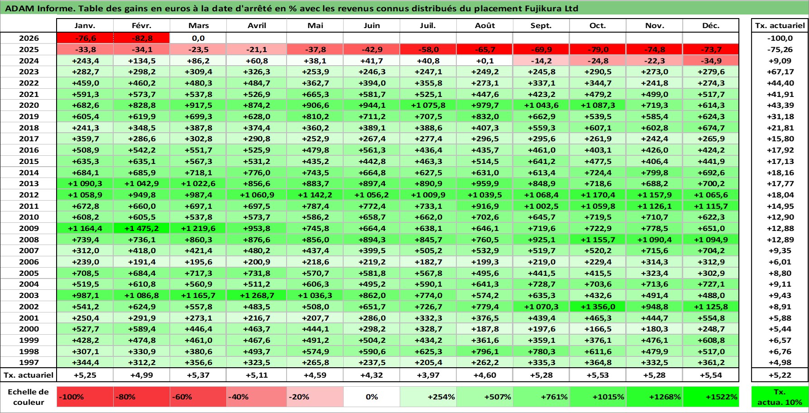
Task: Click the +1 142,2 cell
Action: [315, 195]
